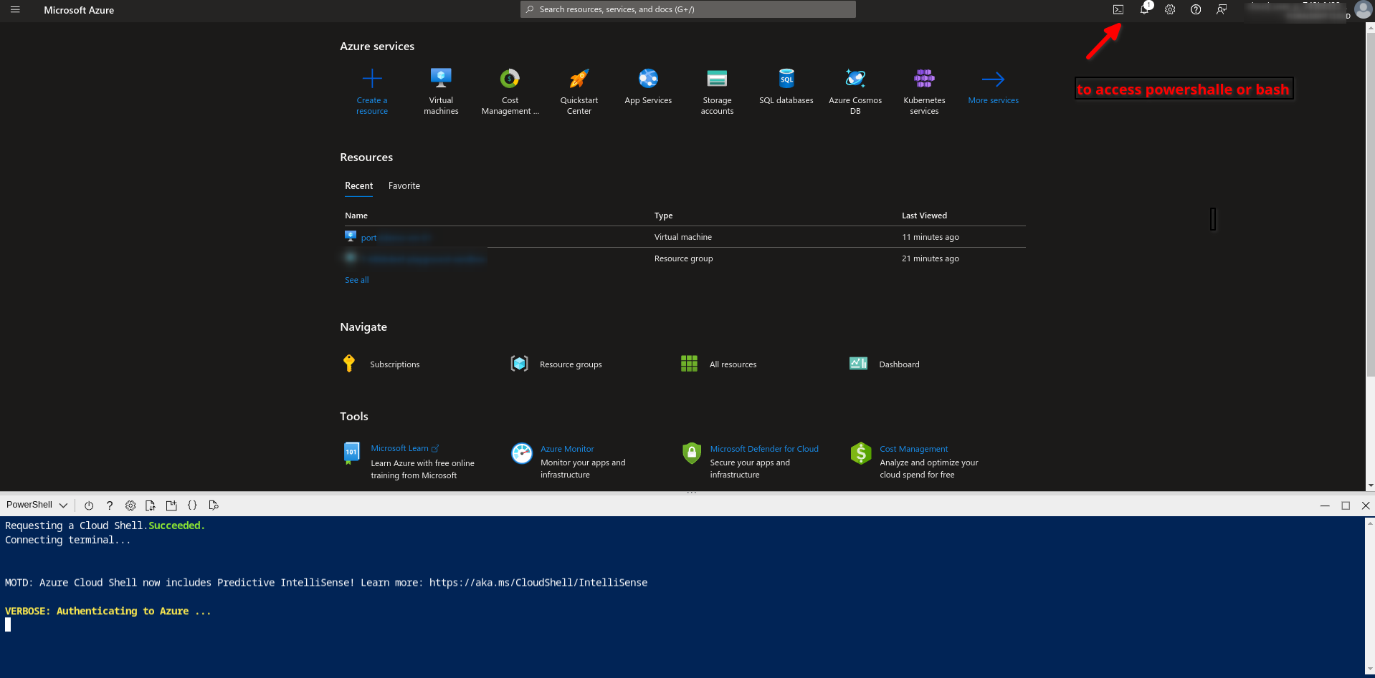Restart Cloud Shell with the power icon

[89, 505]
